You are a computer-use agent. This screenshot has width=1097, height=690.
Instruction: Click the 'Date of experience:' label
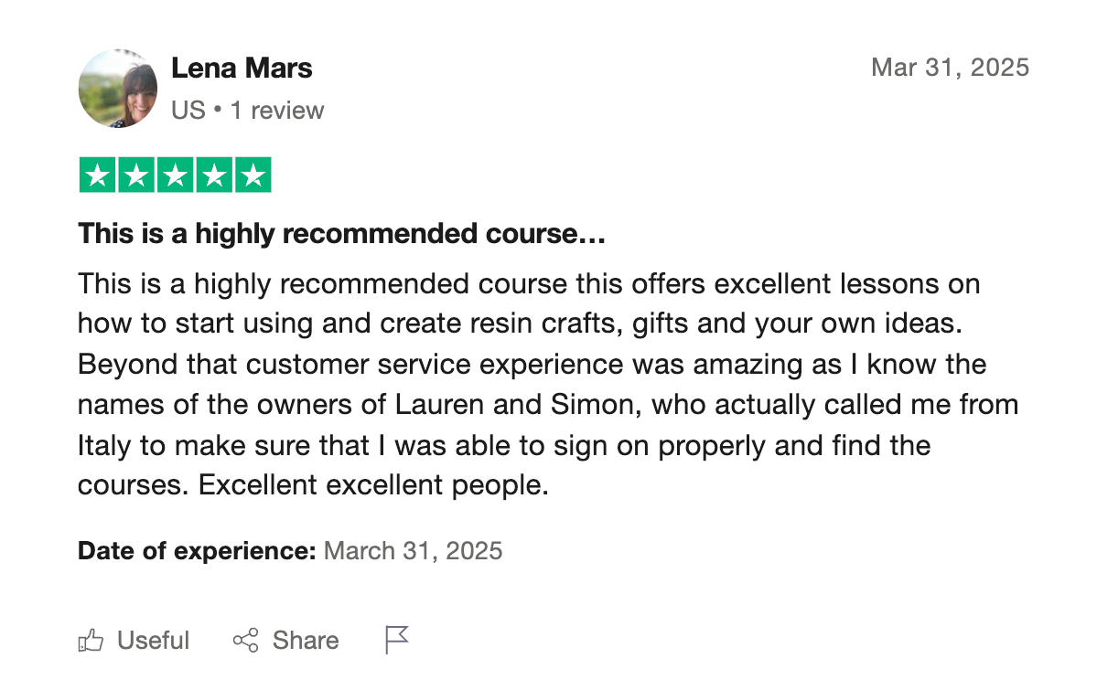tap(197, 550)
